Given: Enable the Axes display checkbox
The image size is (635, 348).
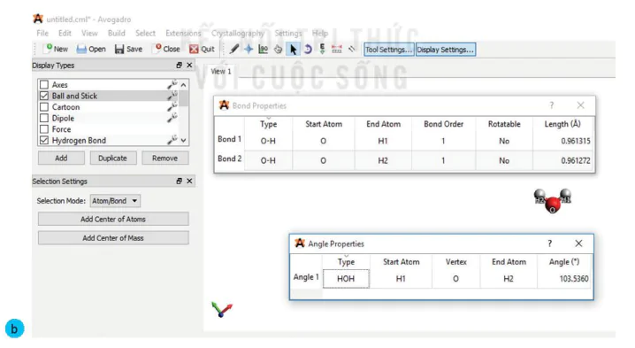Looking at the screenshot, I should click(44, 84).
